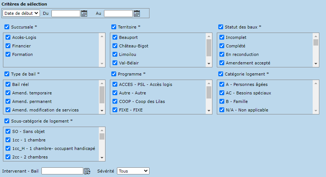The height and width of the screenshot is (177, 326).
Task: Toggle the En reconduction status checkbox
Action: pyautogui.click(x=222, y=54)
